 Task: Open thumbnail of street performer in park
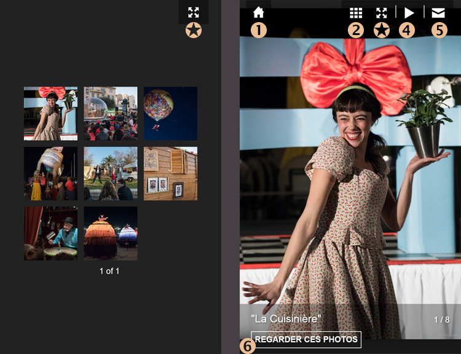111,173
